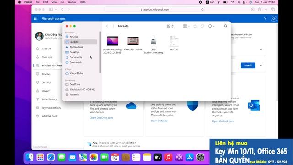Open View menu
This screenshot has height=165, width=293.
tap(54, 2)
